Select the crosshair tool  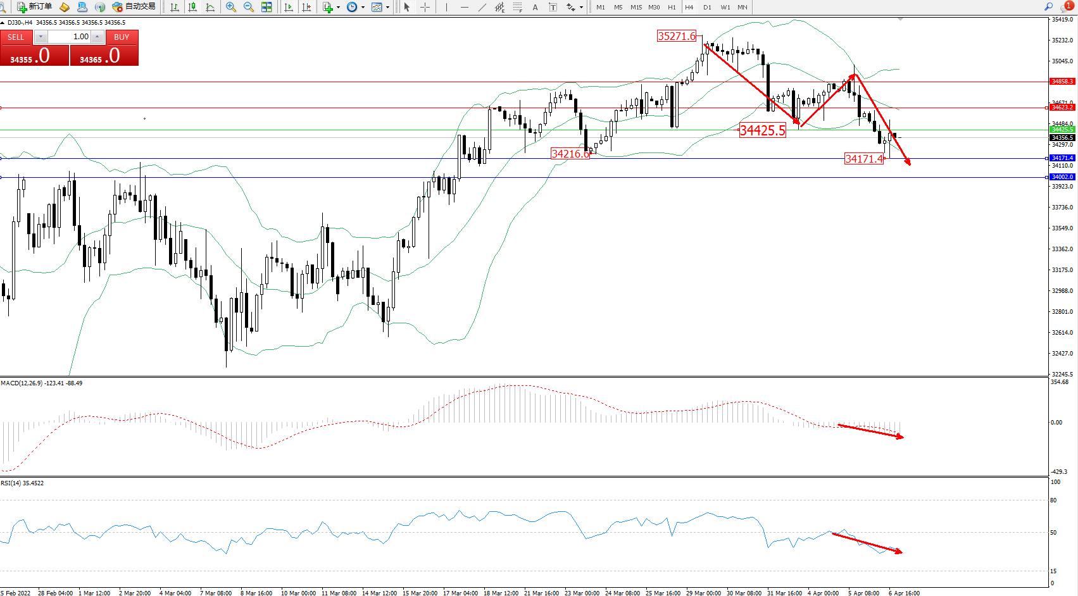pyautogui.click(x=425, y=7)
